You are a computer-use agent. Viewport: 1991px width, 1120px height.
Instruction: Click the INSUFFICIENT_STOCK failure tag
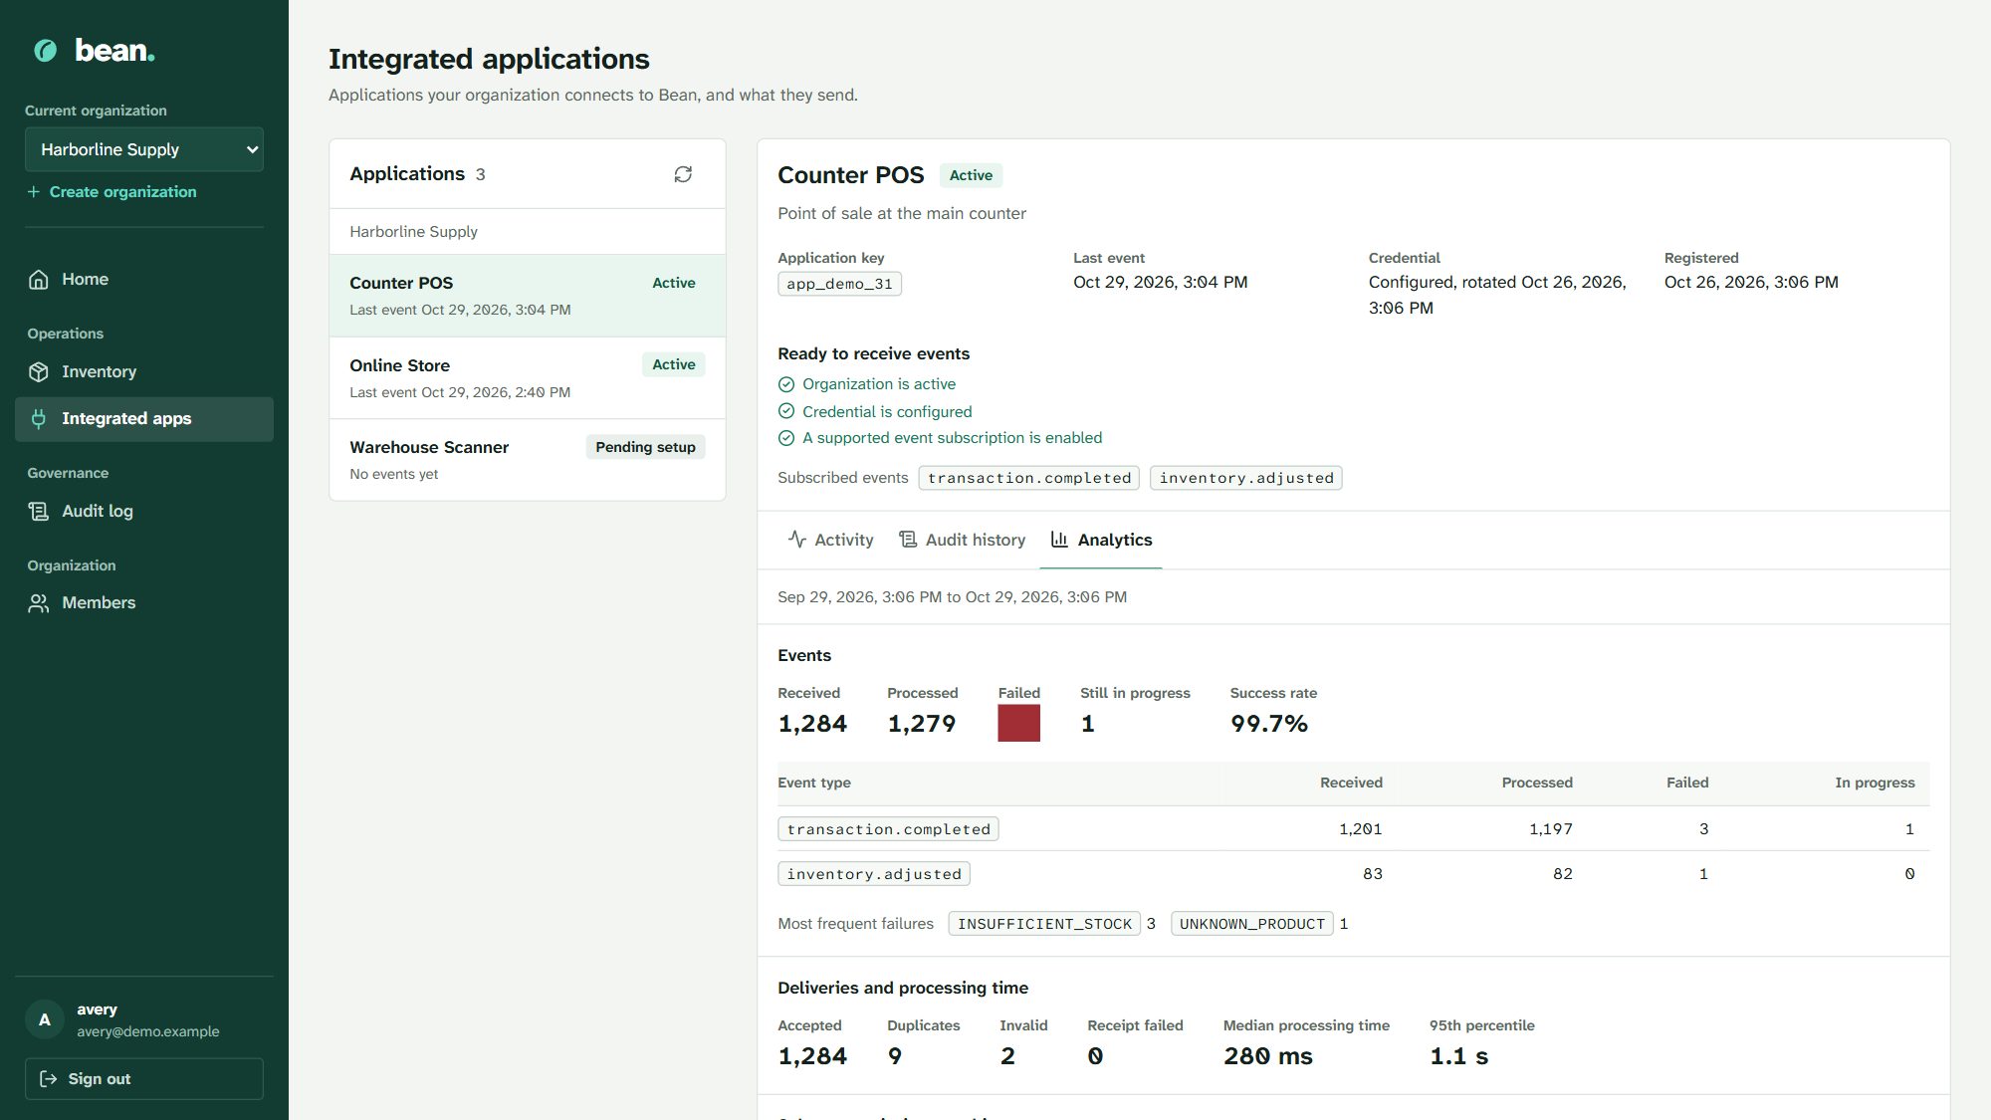point(1044,924)
